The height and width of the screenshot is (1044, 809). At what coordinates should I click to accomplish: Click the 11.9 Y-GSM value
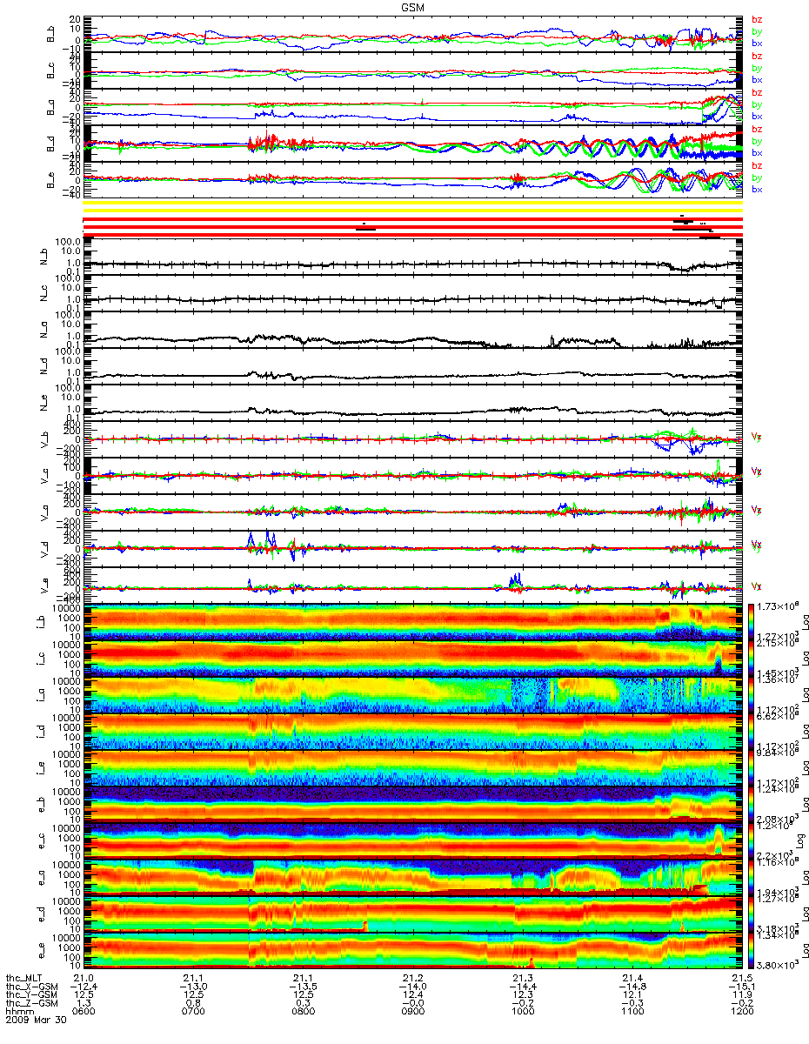pyautogui.click(x=741, y=994)
